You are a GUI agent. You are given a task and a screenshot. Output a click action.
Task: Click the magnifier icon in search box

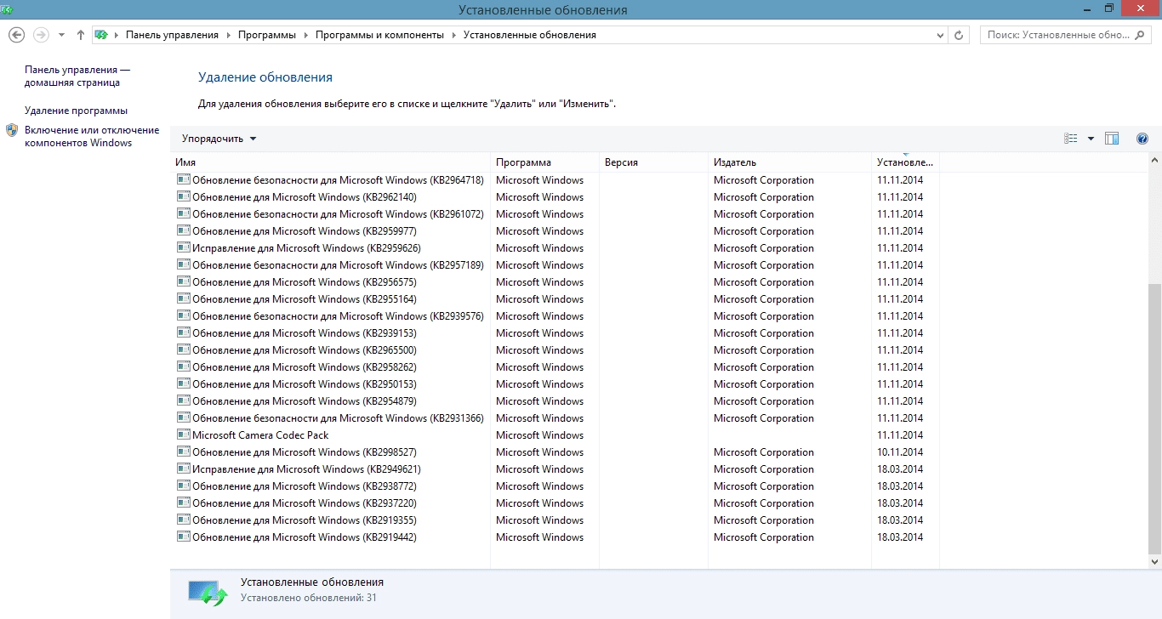pyautogui.click(x=1142, y=35)
